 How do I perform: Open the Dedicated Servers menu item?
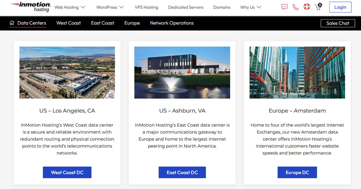click(186, 7)
